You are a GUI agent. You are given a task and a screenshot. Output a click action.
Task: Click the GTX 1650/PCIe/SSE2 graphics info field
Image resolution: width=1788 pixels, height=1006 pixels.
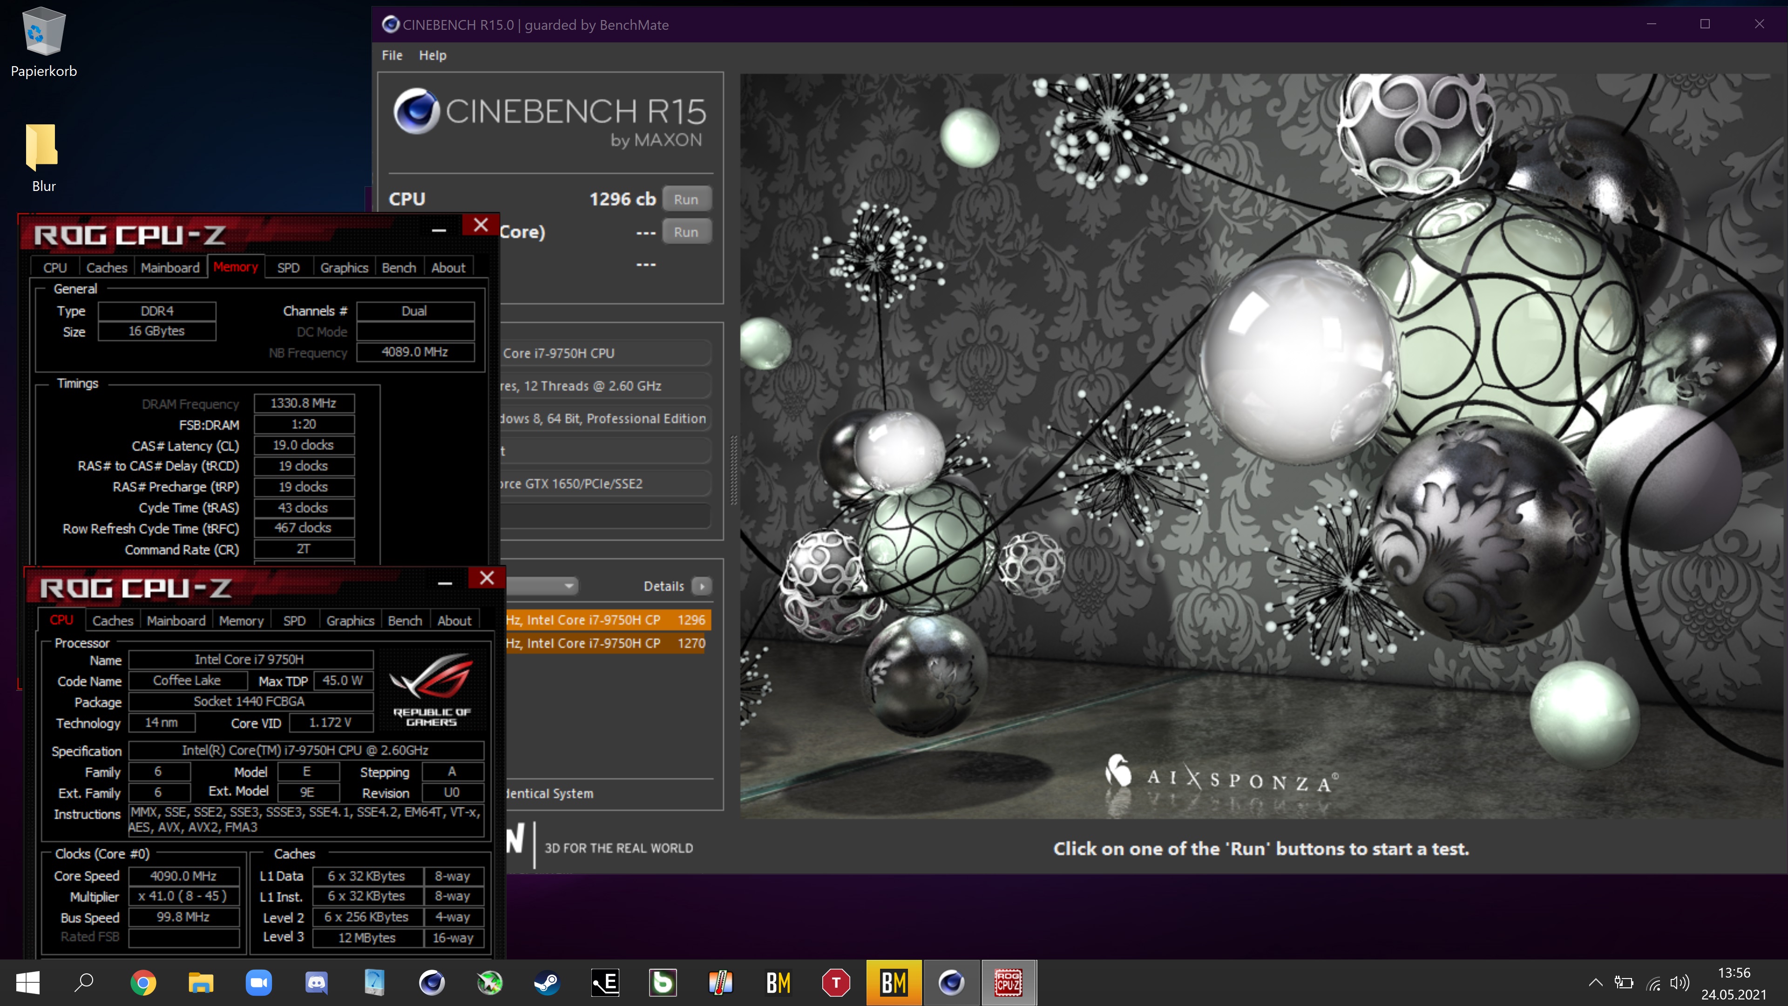[605, 484]
